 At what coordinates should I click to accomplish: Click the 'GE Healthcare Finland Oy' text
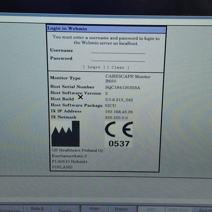(77, 150)
